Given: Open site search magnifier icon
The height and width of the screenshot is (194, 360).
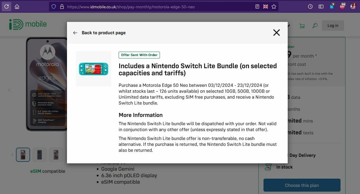Looking at the screenshot, I should pyautogui.click(x=315, y=26).
